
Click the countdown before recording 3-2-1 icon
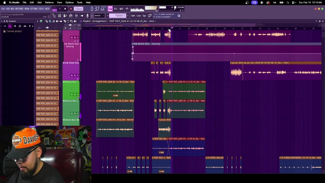pos(116,9)
